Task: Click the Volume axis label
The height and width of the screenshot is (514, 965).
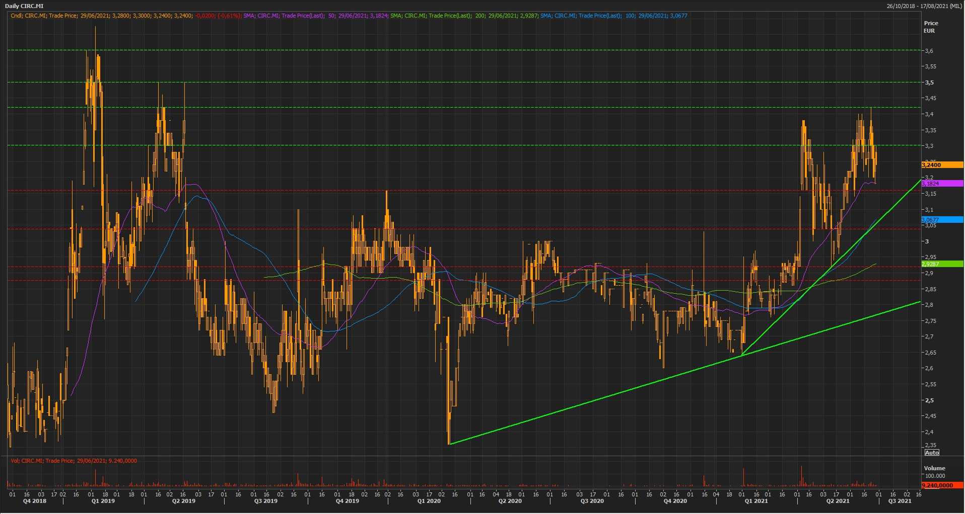Action: (x=934, y=468)
